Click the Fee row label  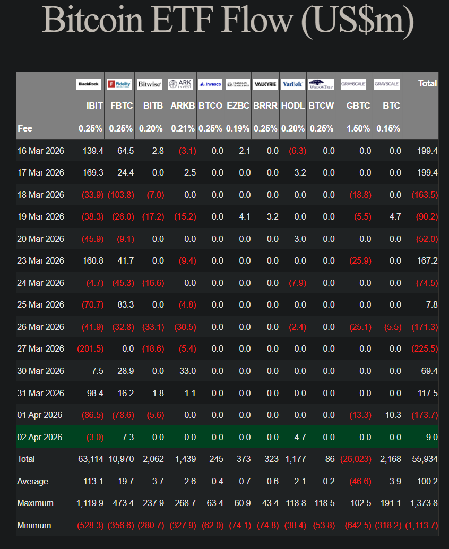24,128
